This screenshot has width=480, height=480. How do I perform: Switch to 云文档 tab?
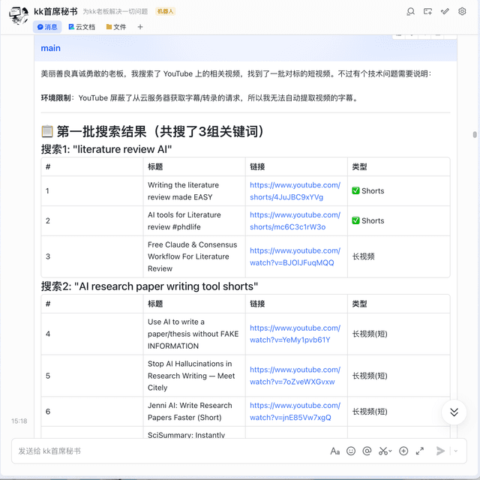click(82, 27)
